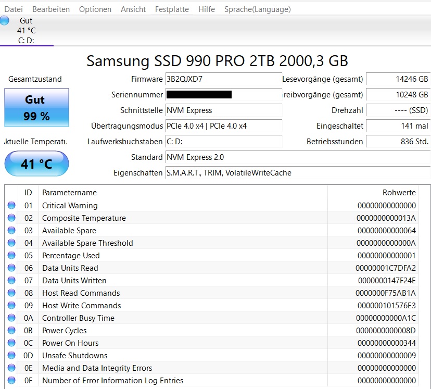
Task: Click the Rohwerte column header
Action: (x=373, y=193)
